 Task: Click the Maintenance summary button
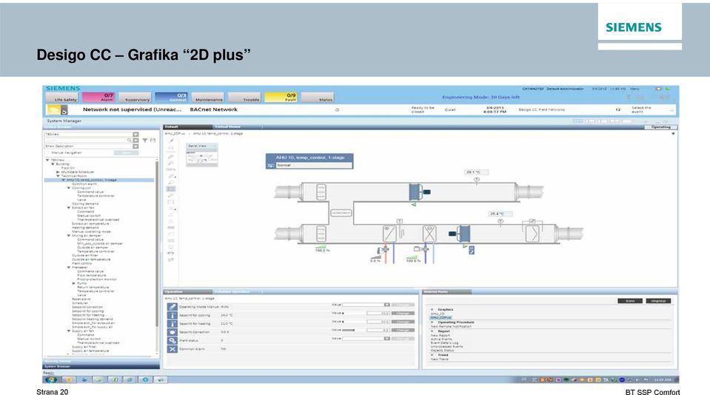[208, 98]
